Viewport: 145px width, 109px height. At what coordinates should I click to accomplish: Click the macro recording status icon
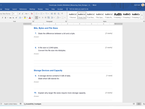(21, 104)
